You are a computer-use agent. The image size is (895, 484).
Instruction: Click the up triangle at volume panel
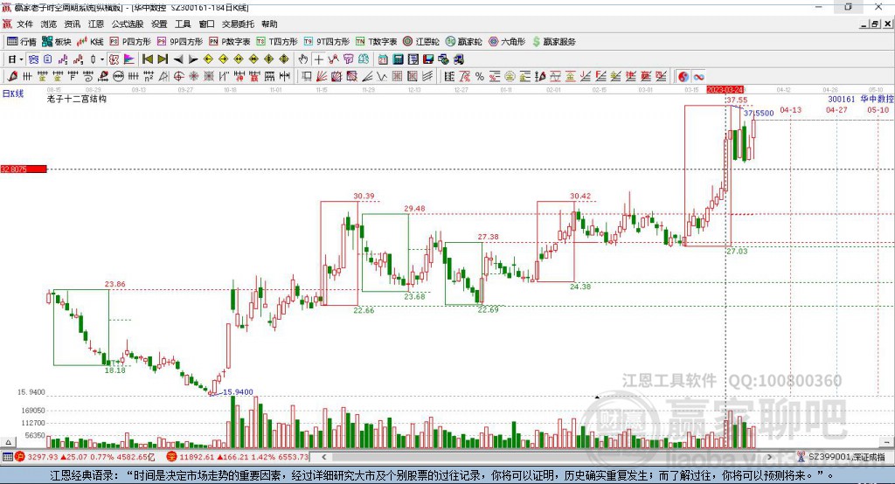9,442
